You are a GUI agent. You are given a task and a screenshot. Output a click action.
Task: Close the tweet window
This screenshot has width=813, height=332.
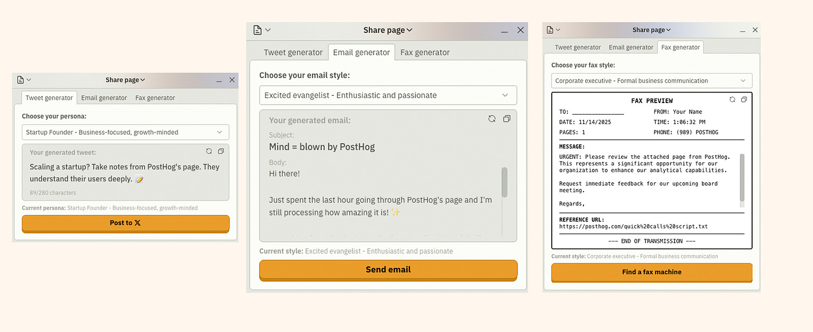[232, 80]
